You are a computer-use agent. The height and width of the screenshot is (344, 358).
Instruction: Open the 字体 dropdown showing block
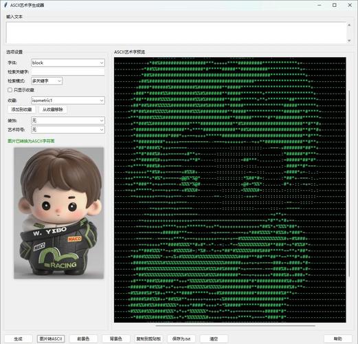tap(68, 63)
